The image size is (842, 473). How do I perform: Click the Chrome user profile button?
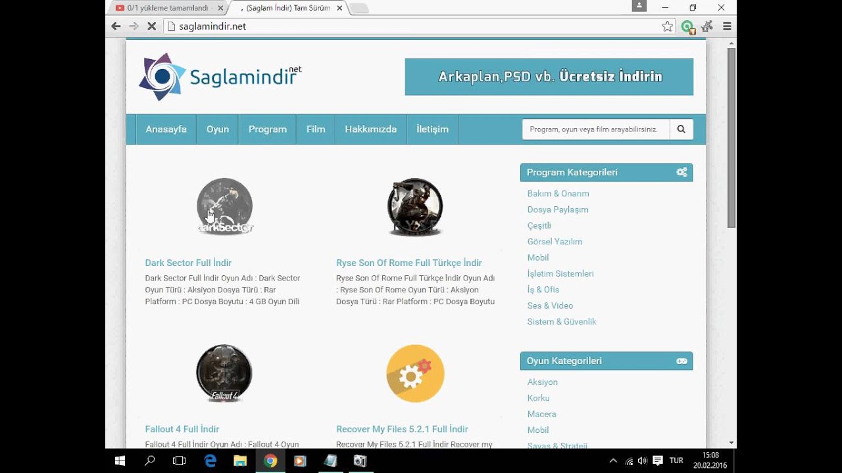[639, 6]
